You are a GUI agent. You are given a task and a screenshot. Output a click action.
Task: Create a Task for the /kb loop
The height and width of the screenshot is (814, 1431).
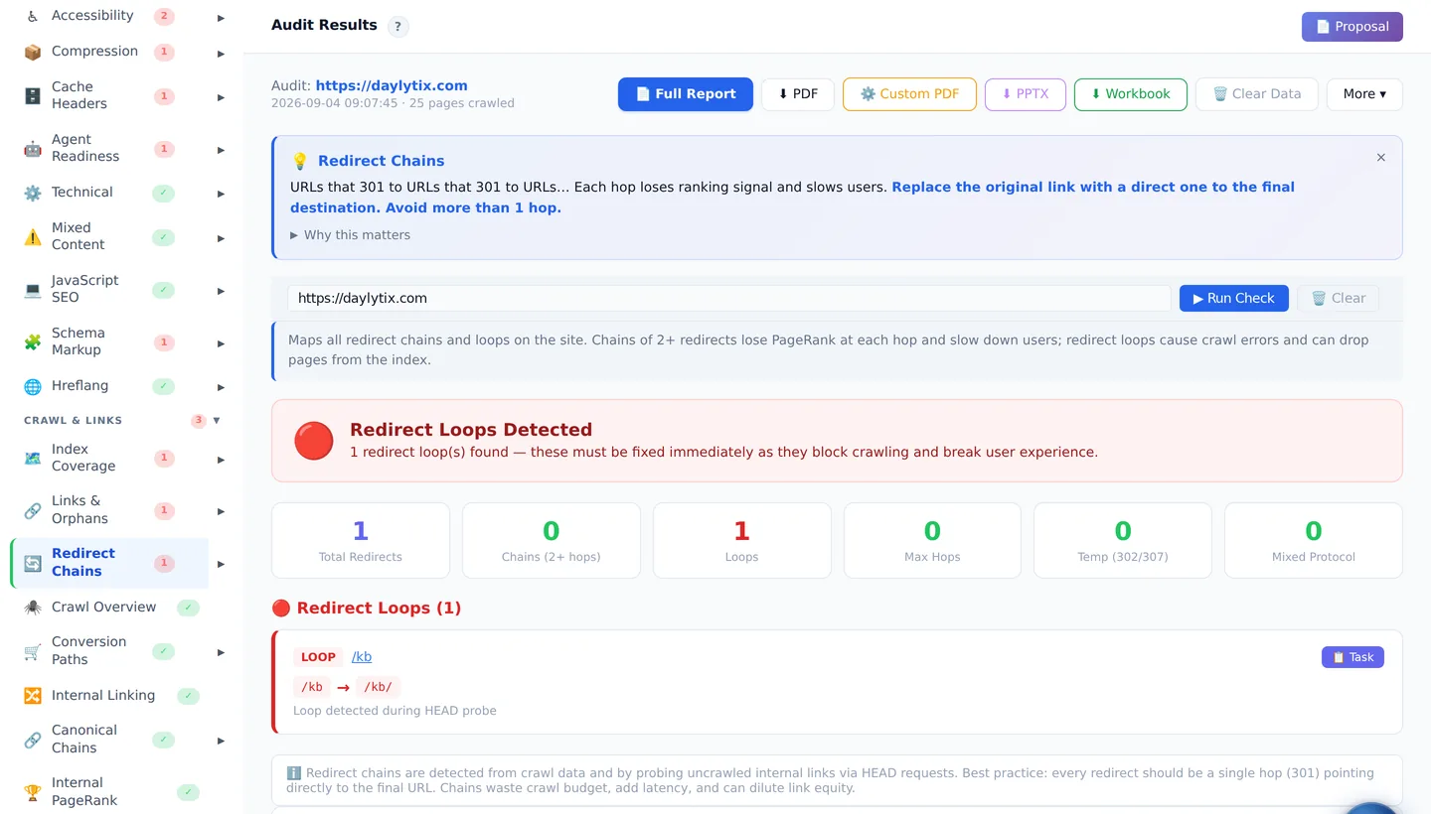click(x=1352, y=657)
